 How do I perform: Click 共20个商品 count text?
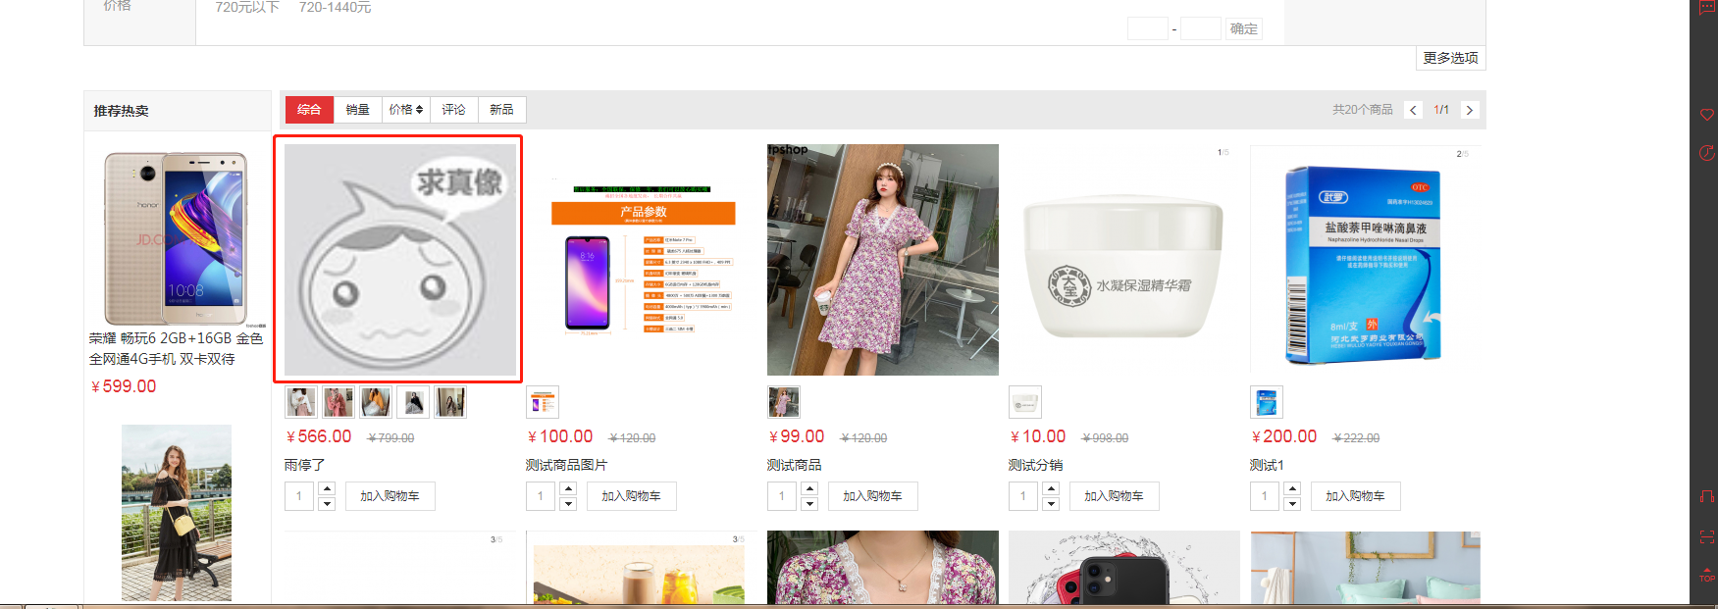coord(1363,110)
